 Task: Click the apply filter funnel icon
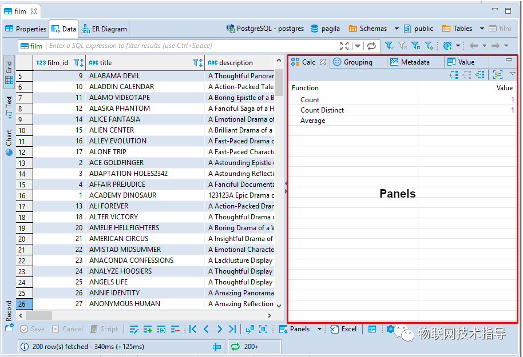tap(389, 46)
